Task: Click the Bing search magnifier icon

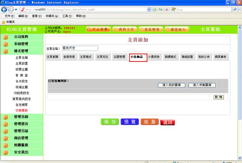Action: click(x=235, y=9)
